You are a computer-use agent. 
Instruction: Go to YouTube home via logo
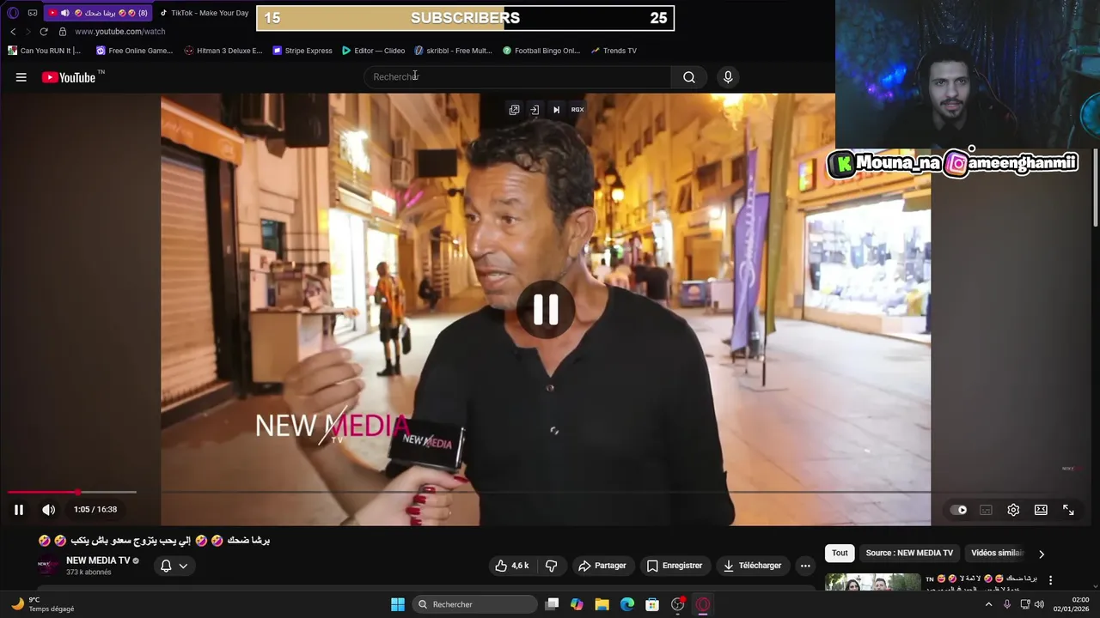click(x=68, y=77)
